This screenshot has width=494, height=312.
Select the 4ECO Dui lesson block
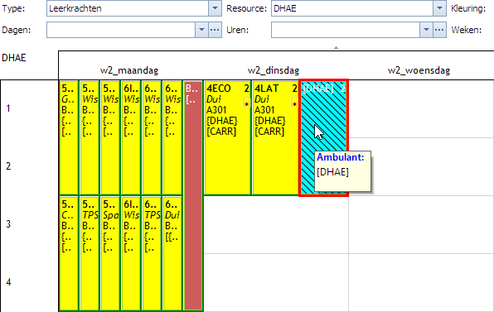coord(227,137)
